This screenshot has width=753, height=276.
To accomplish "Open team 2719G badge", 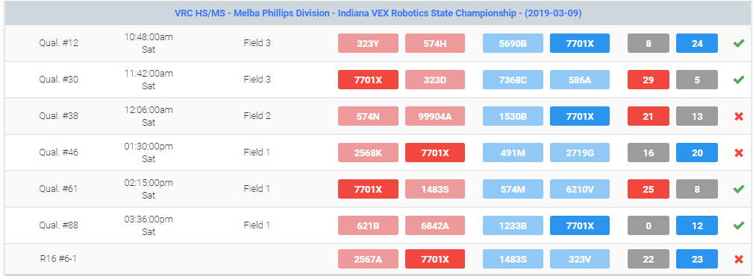I will (x=580, y=153).
